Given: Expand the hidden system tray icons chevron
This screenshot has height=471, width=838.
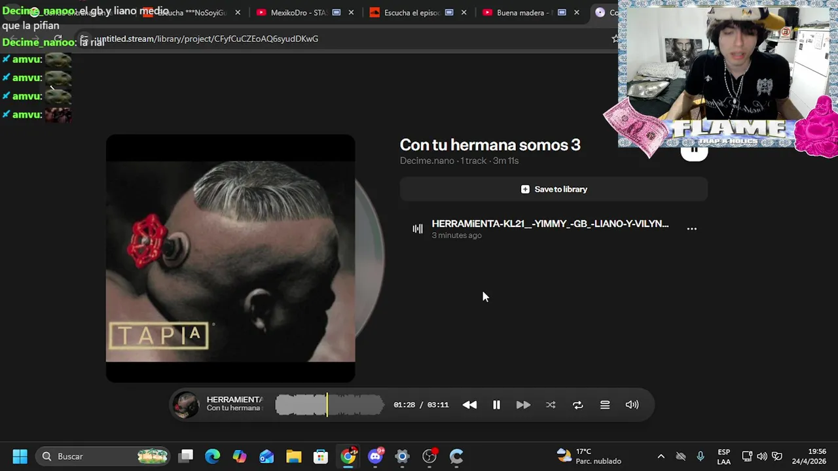Looking at the screenshot, I should (661, 456).
